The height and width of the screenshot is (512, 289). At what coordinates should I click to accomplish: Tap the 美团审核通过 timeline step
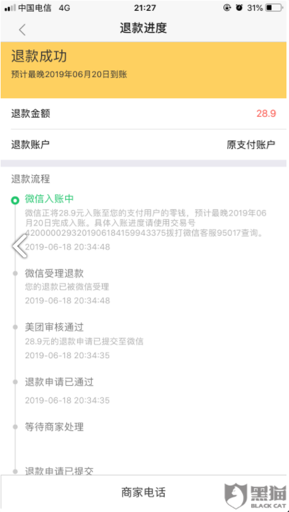(84, 341)
